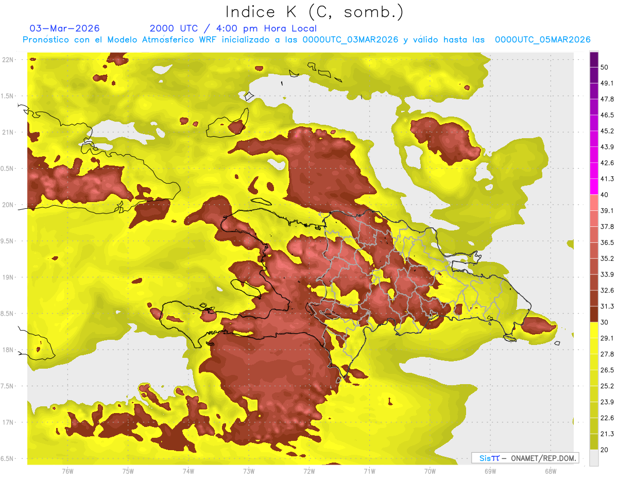Click the '21N' latitude label
The height and width of the screenshot is (478, 618).
pyautogui.click(x=9, y=132)
